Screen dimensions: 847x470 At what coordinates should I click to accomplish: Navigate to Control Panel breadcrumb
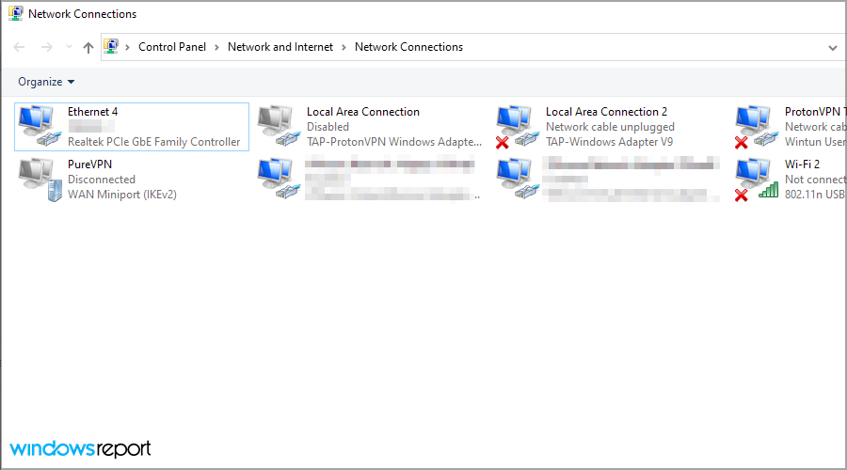click(172, 47)
